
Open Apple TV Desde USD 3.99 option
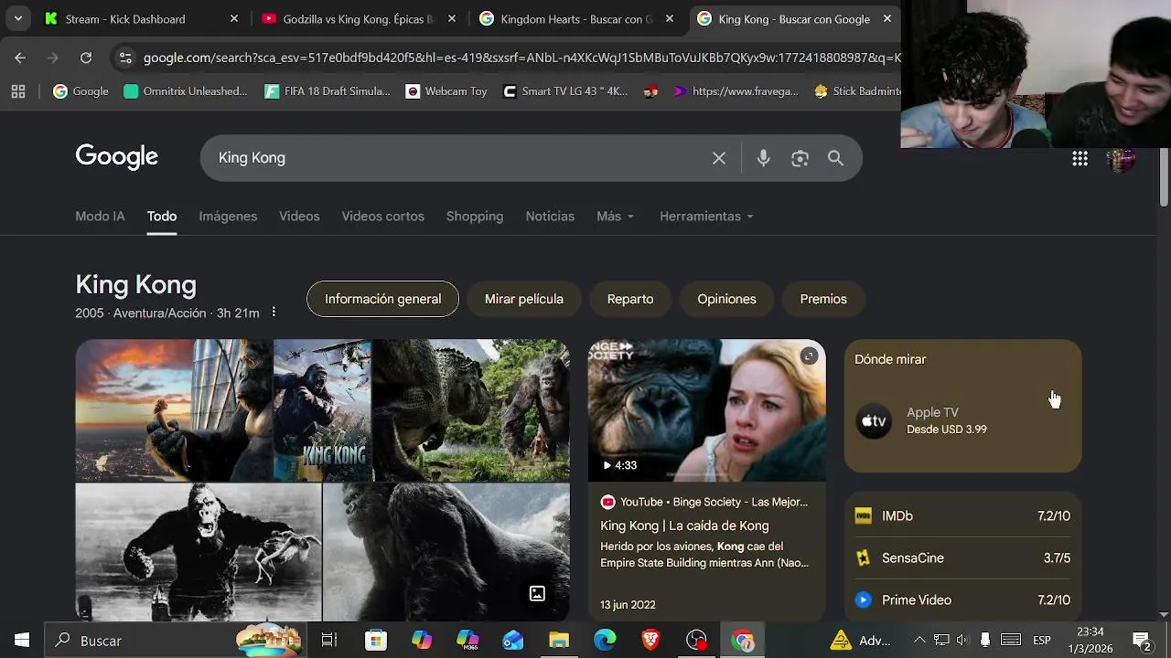tap(962, 421)
